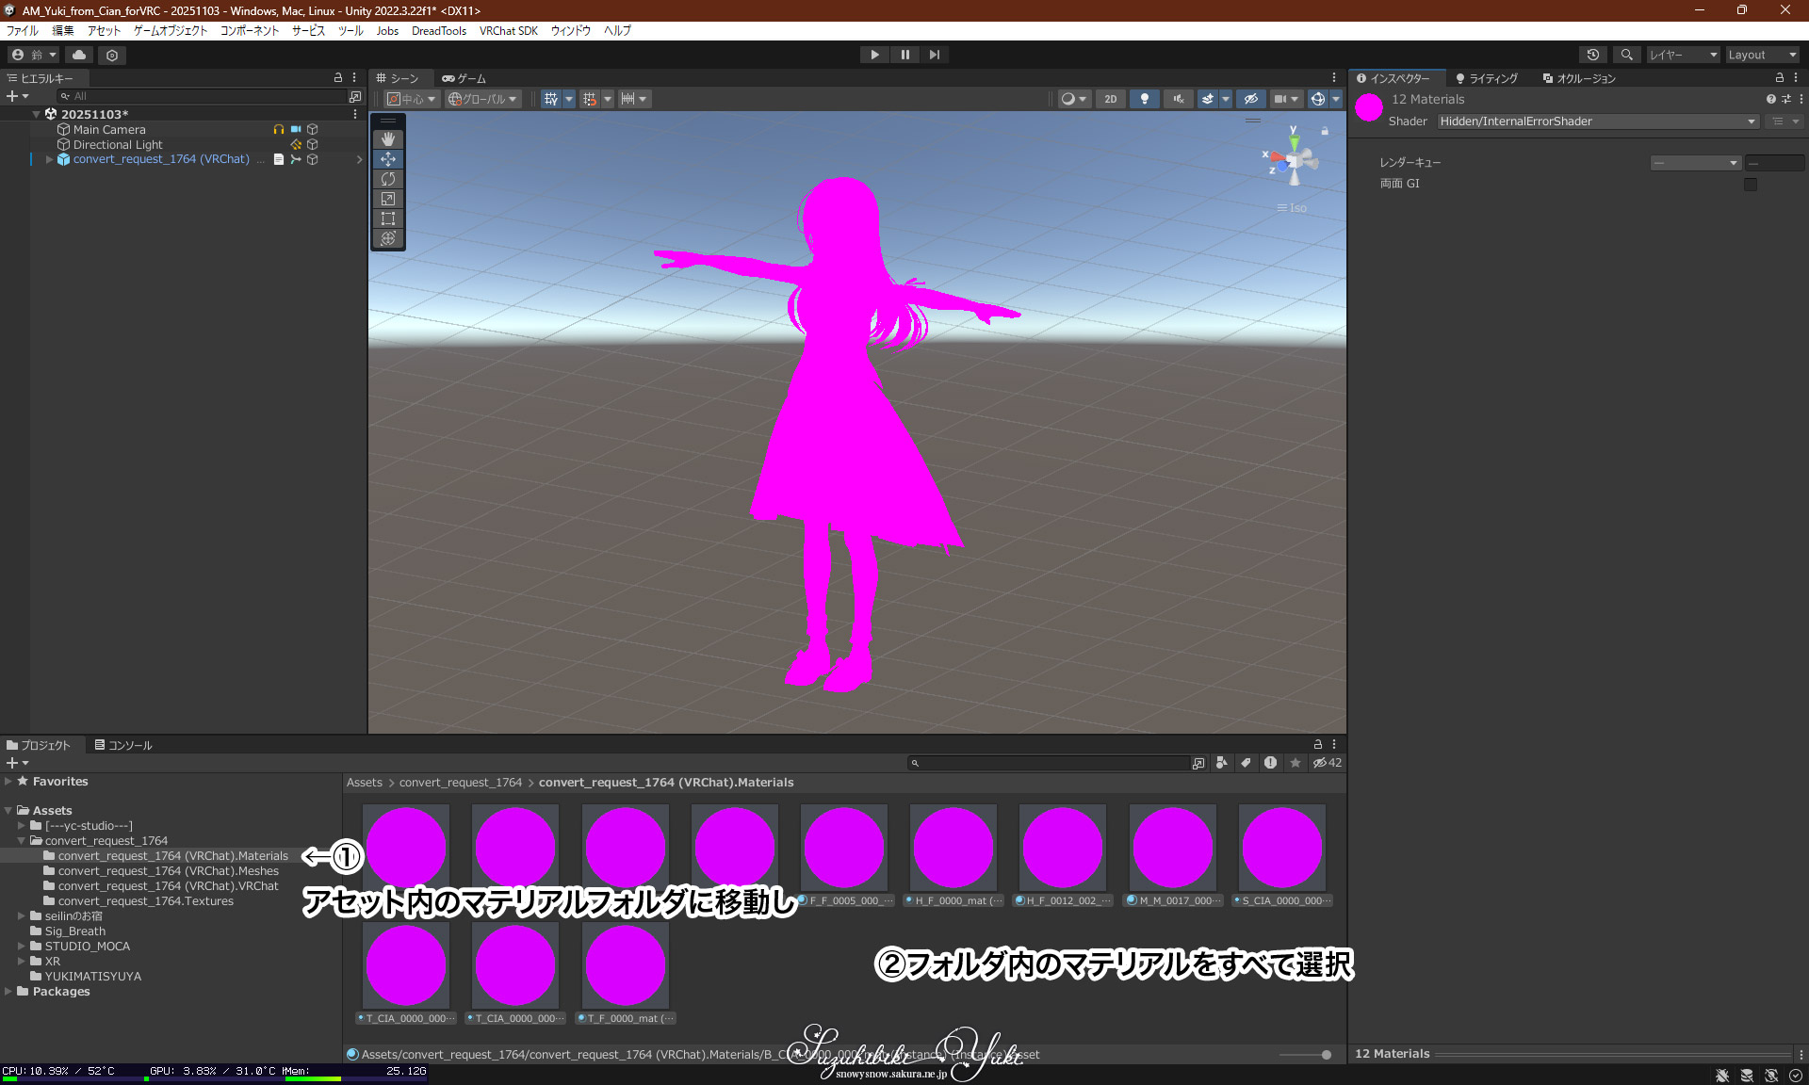Screen dimensions: 1809x1085
Task: Select the Rotate tool in scene
Action: [x=388, y=179]
